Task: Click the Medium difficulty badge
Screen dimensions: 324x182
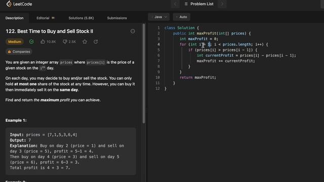Action: 15,41
